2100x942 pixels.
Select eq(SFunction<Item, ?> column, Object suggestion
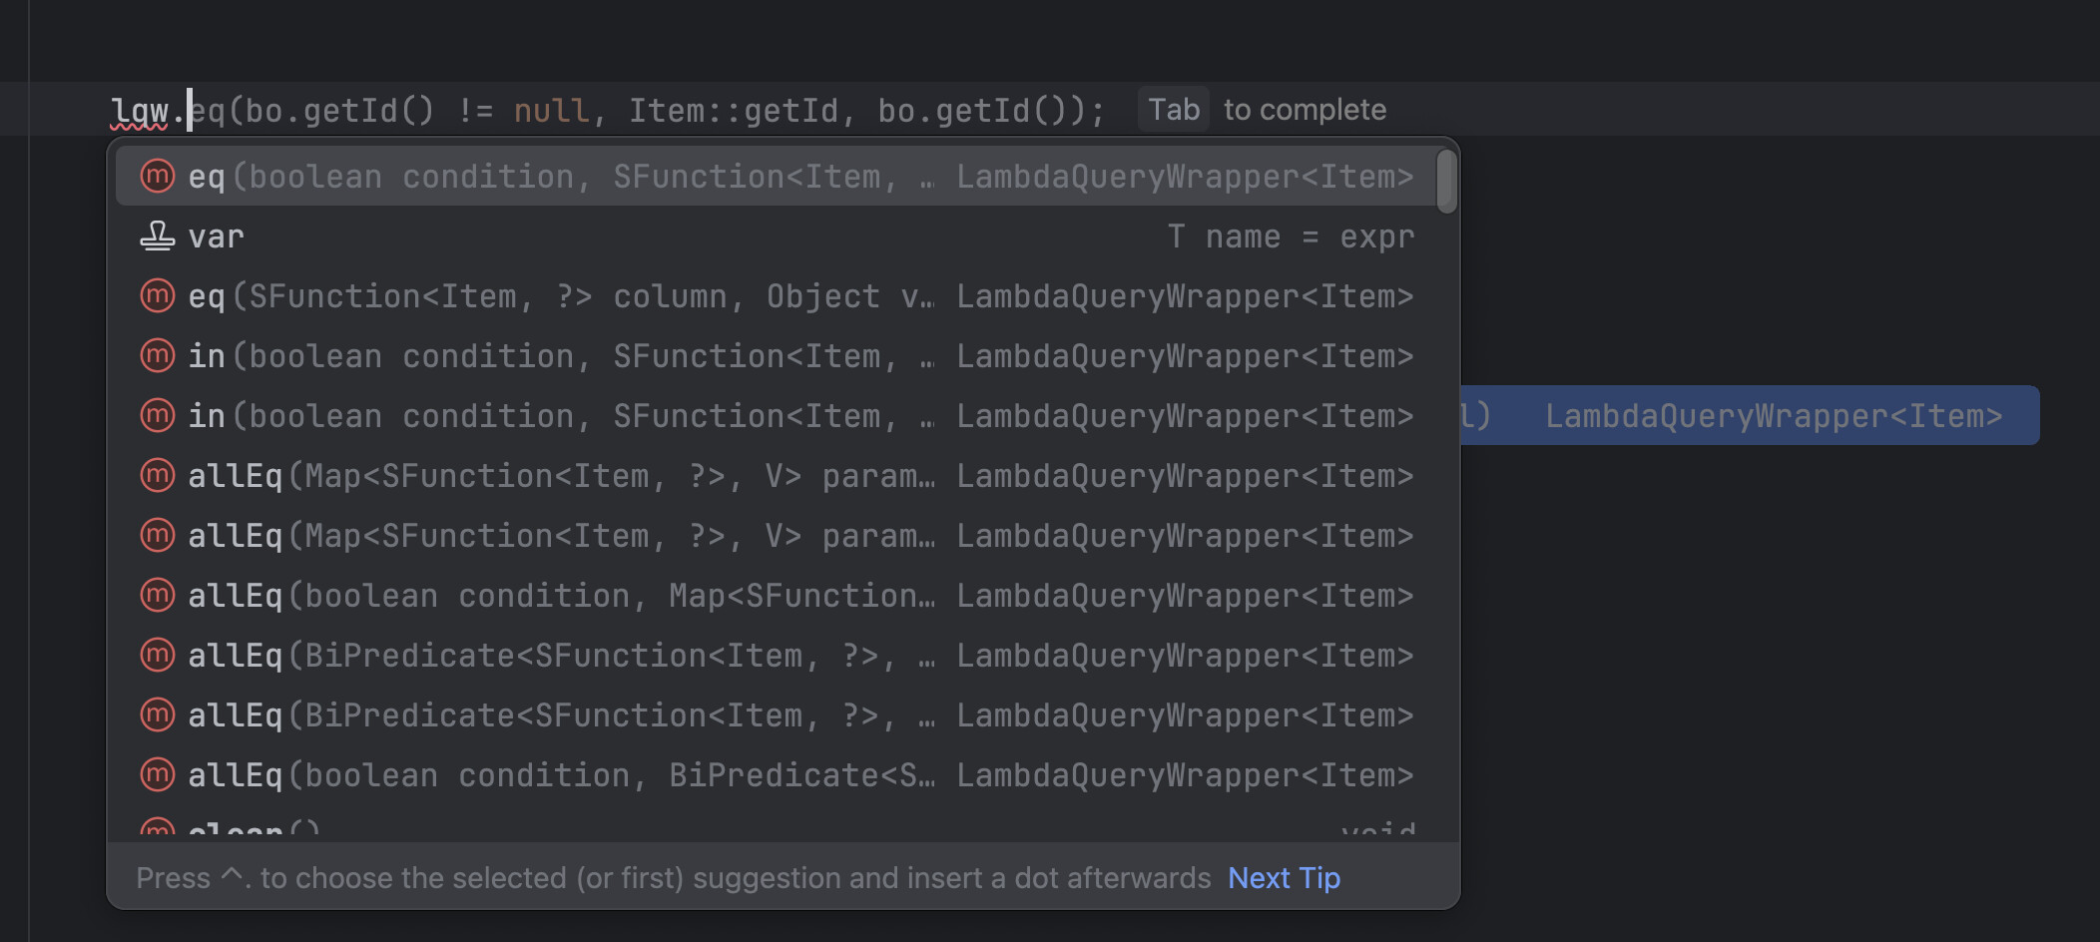tap(776, 295)
